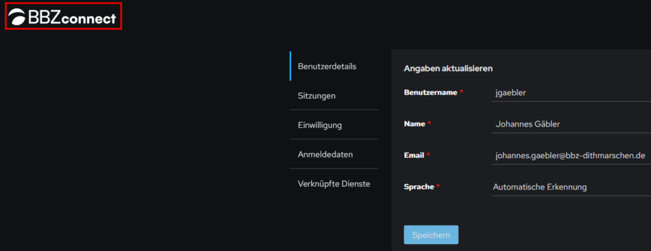Viewport: 651px width, 251px height.
Task: Click the red required asterisk beside Sprache
Action: click(437, 186)
